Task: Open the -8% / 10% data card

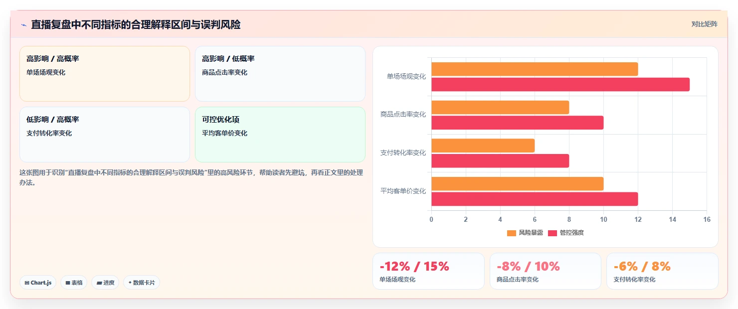Action: pos(546,271)
